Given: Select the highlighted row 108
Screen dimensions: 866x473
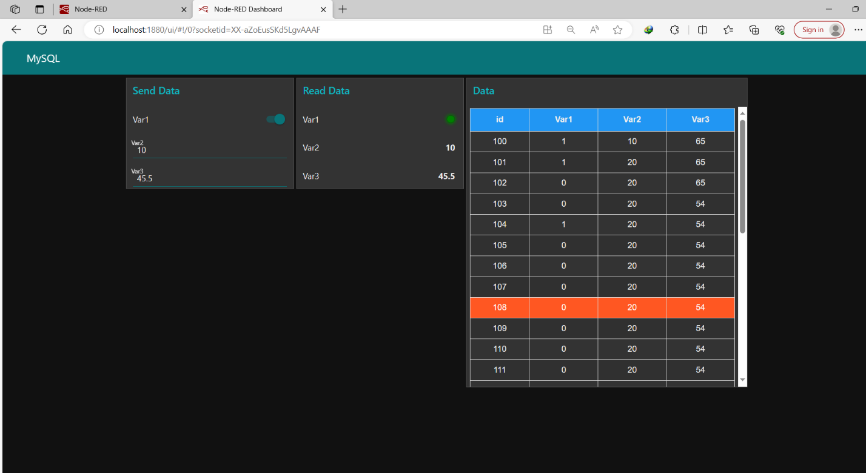Looking at the screenshot, I should (602, 307).
